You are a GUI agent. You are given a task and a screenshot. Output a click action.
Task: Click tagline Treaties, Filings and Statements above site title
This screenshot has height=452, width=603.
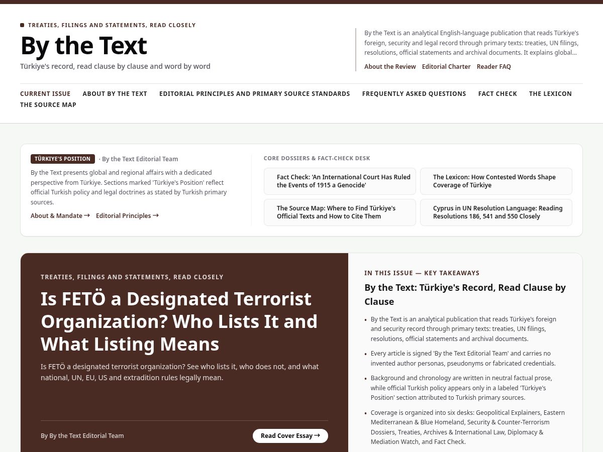[112, 25]
